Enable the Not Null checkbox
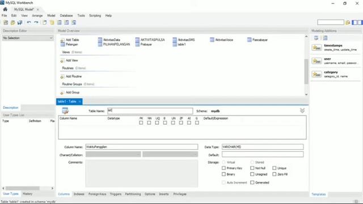The image size is (363, 204). [x=252, y=168]
